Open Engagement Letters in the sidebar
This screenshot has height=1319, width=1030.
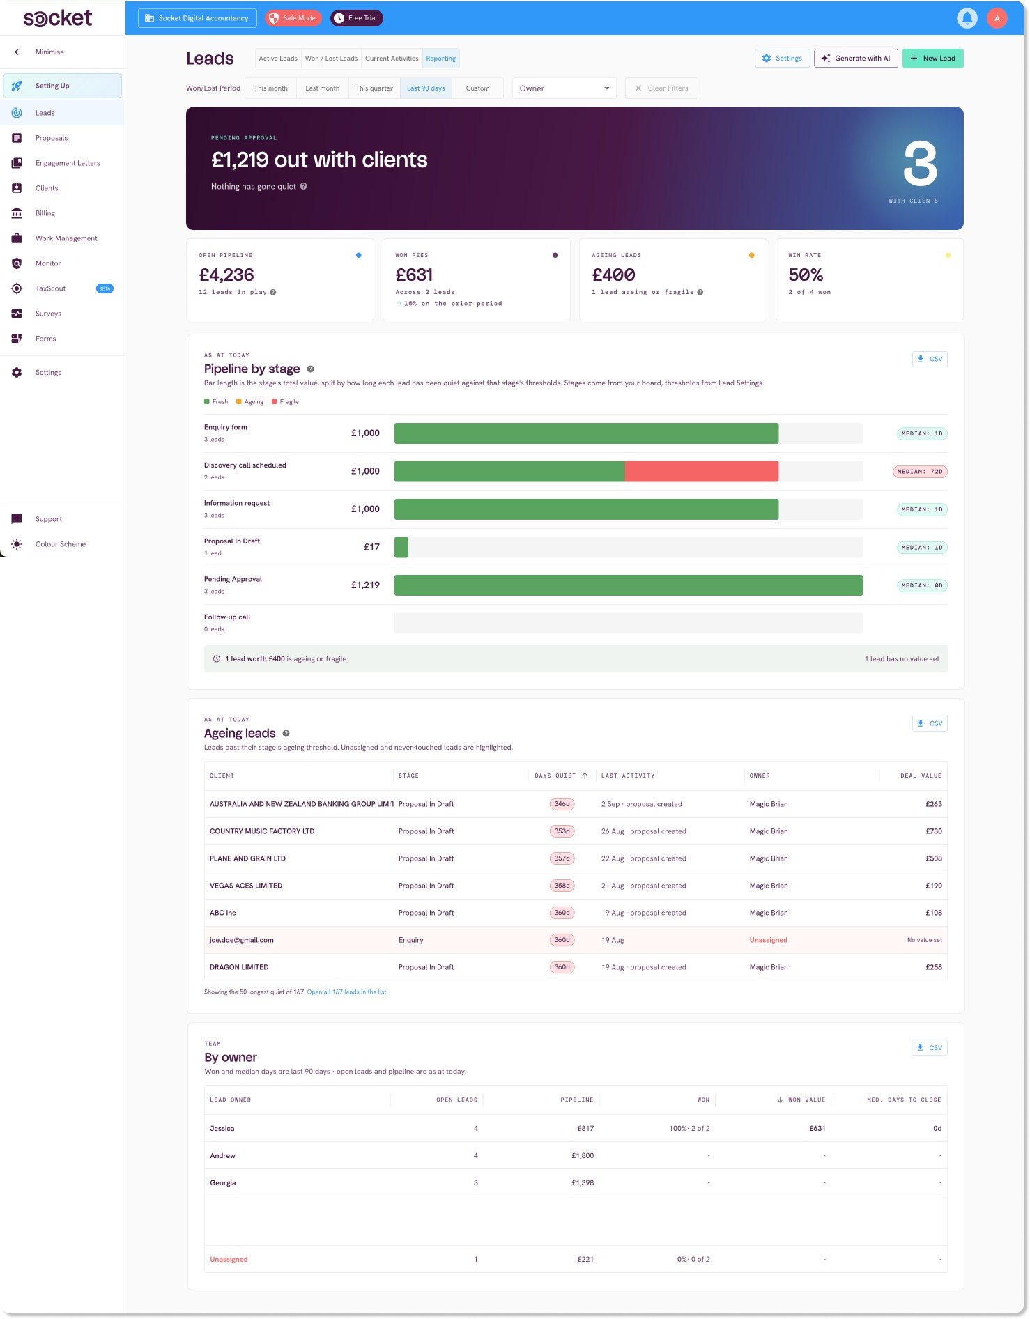63,163
